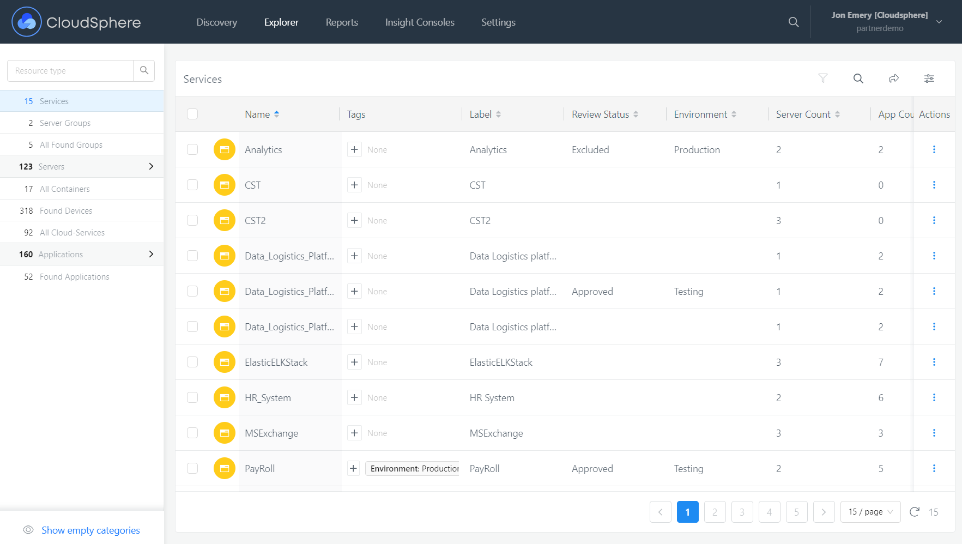This screenshot has height=544, width=962.
Task: Select Services in resource sidebar
Action: coord(82,101)
